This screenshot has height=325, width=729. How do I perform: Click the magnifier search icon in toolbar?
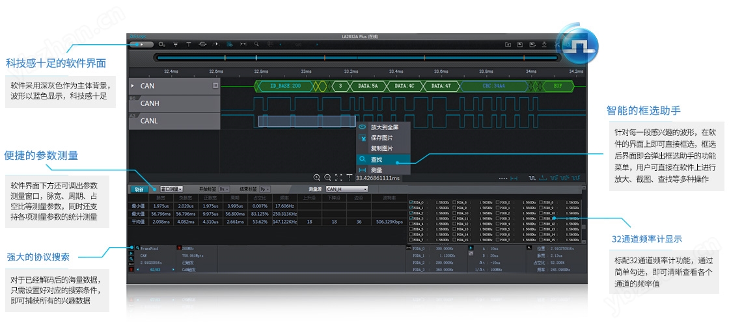coord(257,44)
